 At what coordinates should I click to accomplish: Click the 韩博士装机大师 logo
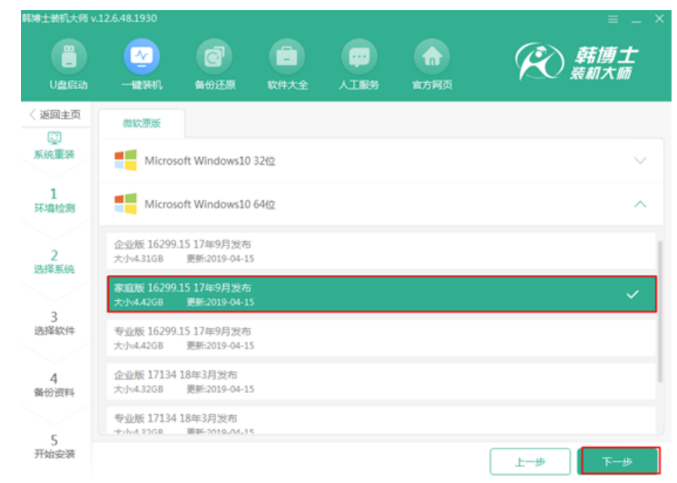(576, 61)
